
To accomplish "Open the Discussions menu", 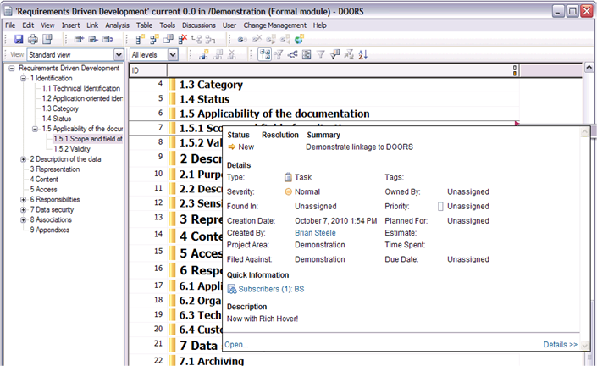I will (199, 25).
